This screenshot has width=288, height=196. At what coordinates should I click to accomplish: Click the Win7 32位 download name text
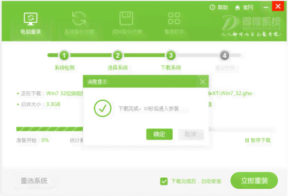point(64,93)
